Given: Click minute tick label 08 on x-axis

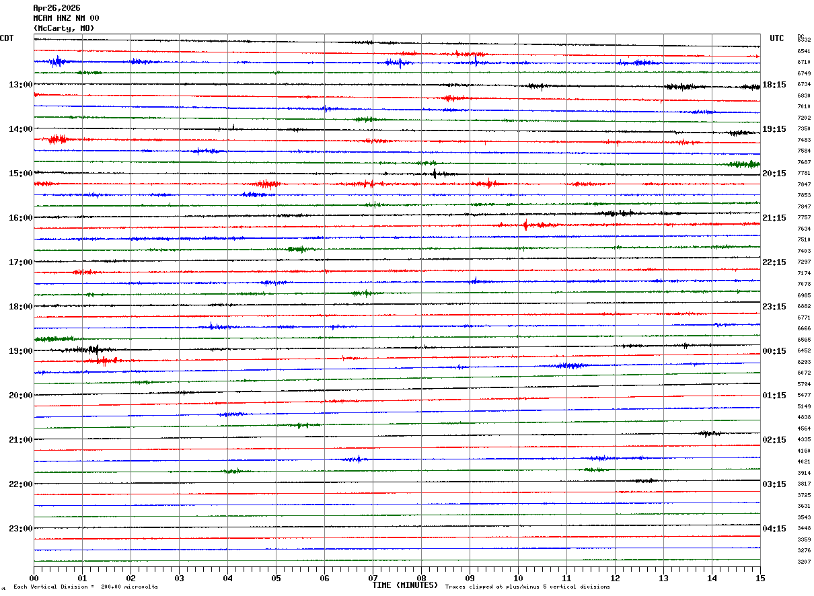Looking at the screenshot, I should [421, 578].
